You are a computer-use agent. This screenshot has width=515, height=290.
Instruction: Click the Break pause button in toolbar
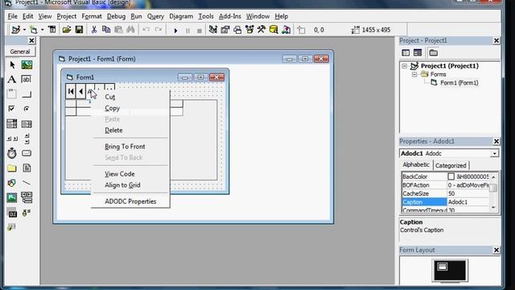187,31
